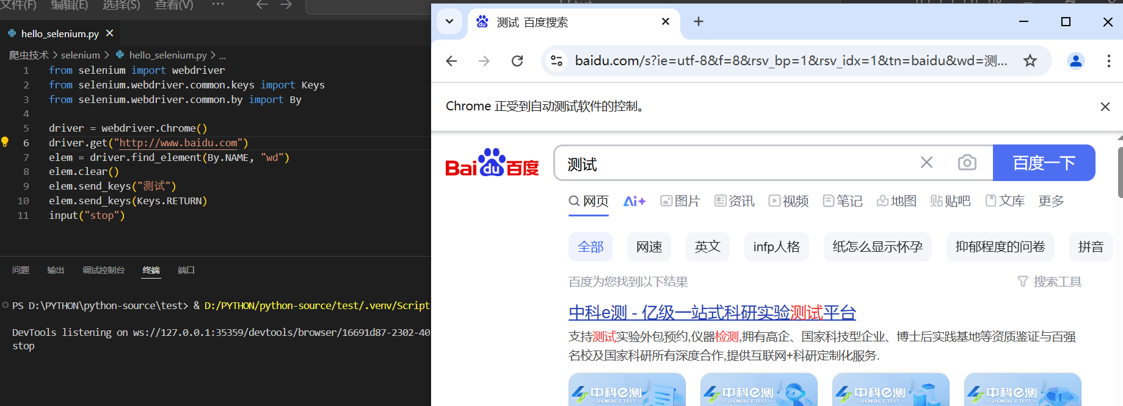Dismiss the automated test software infobar
Image resolution: width=1123 pixels, height=406 pixels.
1105,107
